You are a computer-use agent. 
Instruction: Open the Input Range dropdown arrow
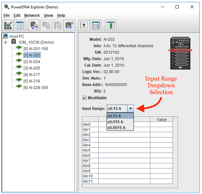(x=131, y=109)
